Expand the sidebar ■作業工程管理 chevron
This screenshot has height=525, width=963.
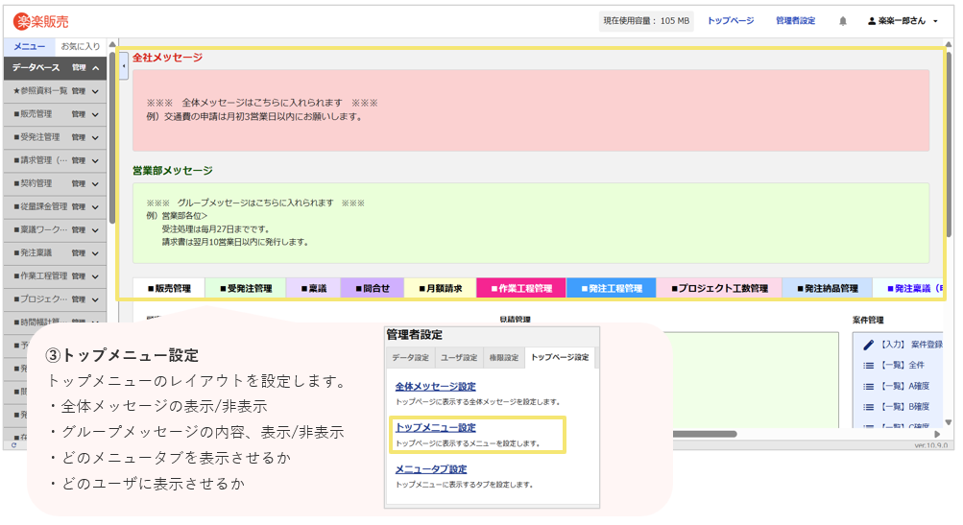tap(95, 276)
